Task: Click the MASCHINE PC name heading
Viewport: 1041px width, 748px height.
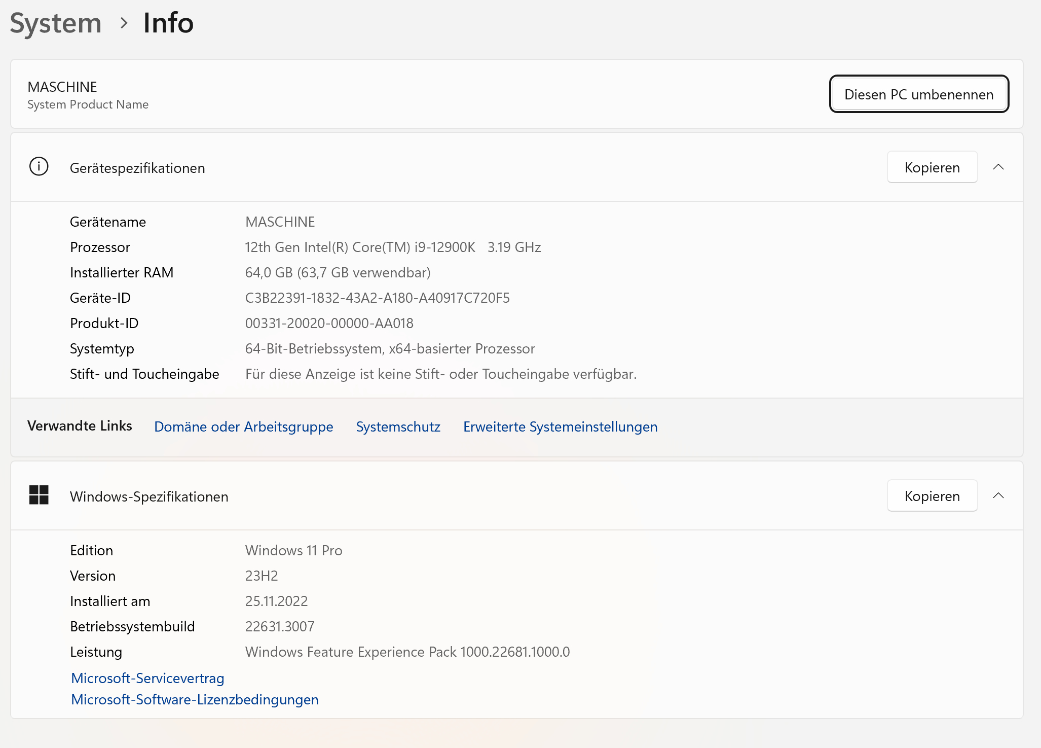Action: pos(62,87)
